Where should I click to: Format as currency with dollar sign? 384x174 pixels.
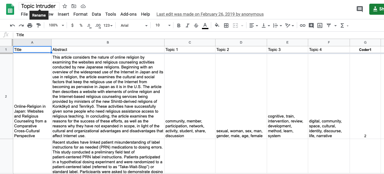72,25
